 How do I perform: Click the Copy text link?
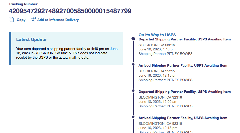[21, 20]
